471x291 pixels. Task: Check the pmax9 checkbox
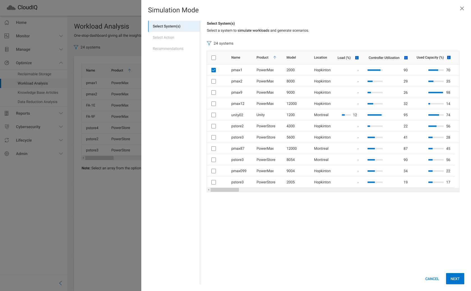(214, 93)
